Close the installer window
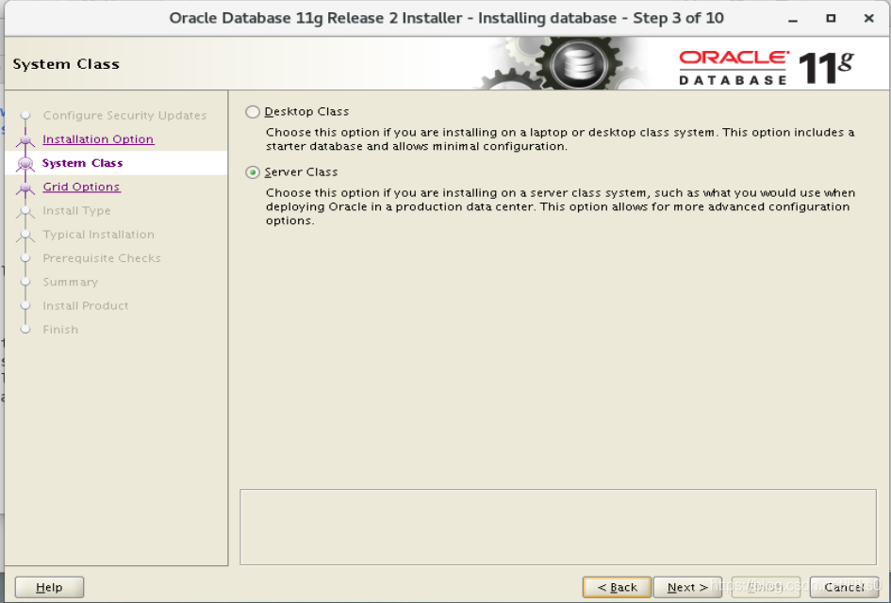Image resolution: width=891 pixels, height=603 pixels. 868,18
